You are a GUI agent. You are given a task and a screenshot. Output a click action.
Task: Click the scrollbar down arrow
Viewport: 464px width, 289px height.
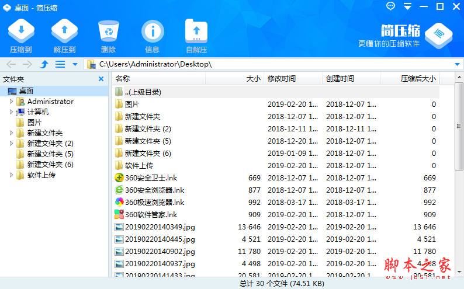tap(459, 272)
